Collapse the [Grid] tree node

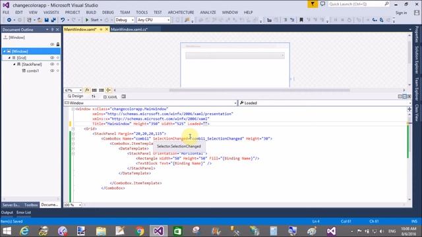click(9, 58)
